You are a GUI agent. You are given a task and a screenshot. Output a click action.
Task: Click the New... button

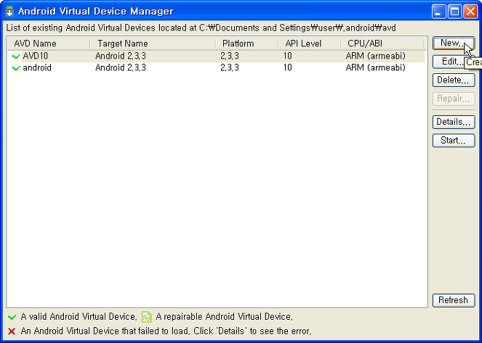[454, 44]
